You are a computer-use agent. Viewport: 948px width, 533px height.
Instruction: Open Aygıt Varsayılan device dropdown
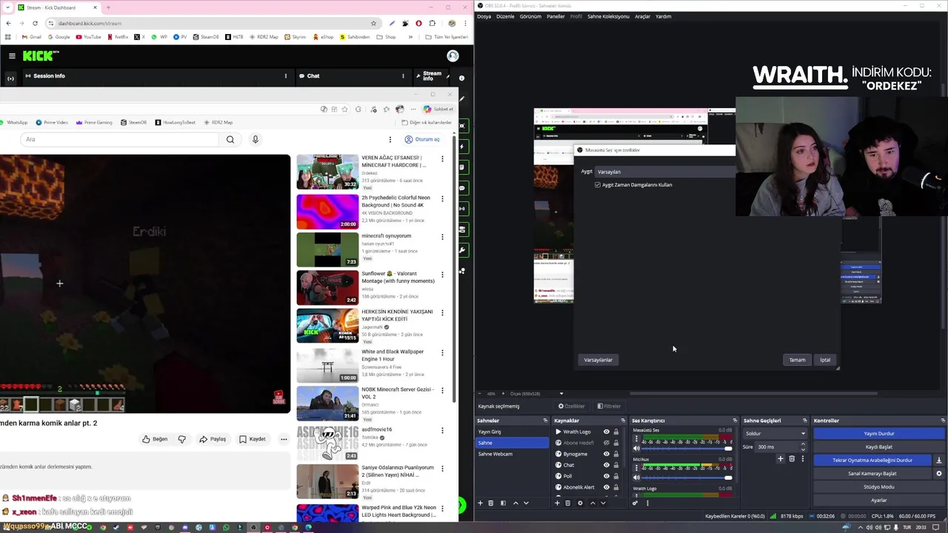pos(664,172)
